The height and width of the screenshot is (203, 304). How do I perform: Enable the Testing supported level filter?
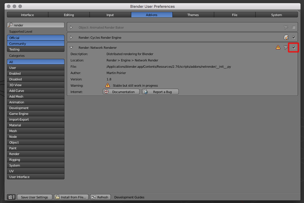[36, 49]
